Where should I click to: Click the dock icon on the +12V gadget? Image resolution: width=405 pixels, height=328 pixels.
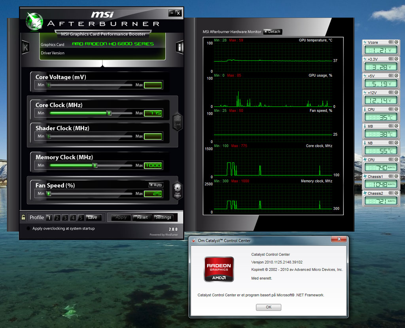point(391,92)
